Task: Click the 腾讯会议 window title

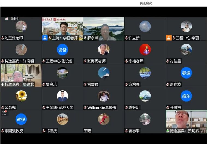Action: click(146, 3)
